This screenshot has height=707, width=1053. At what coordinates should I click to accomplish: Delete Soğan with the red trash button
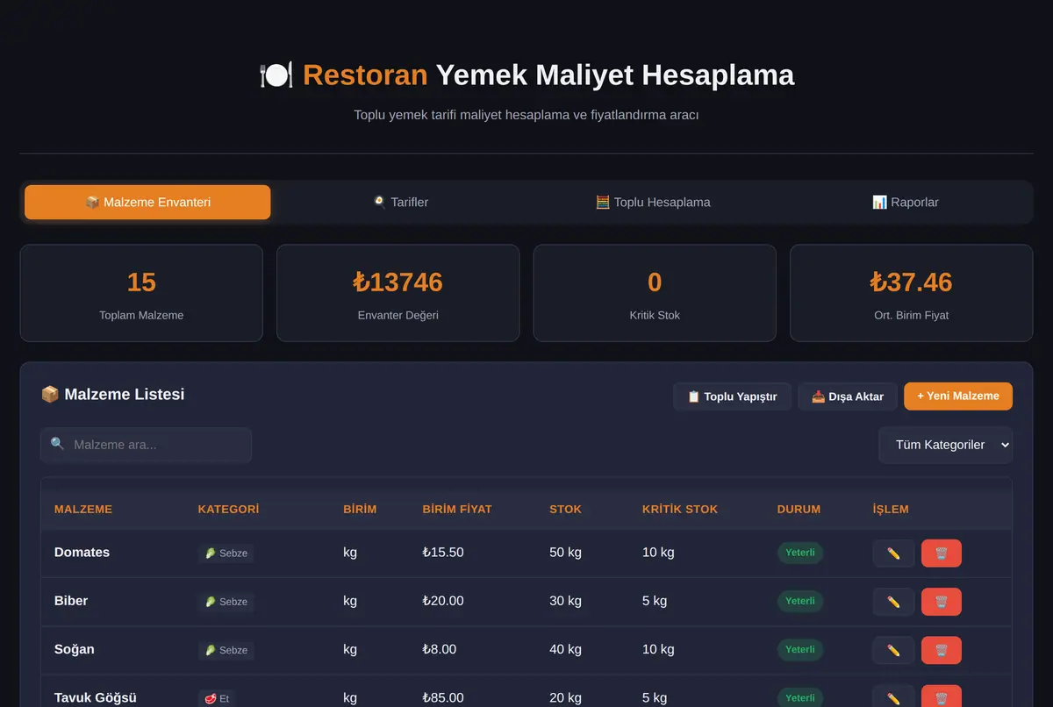coord(941,650)
